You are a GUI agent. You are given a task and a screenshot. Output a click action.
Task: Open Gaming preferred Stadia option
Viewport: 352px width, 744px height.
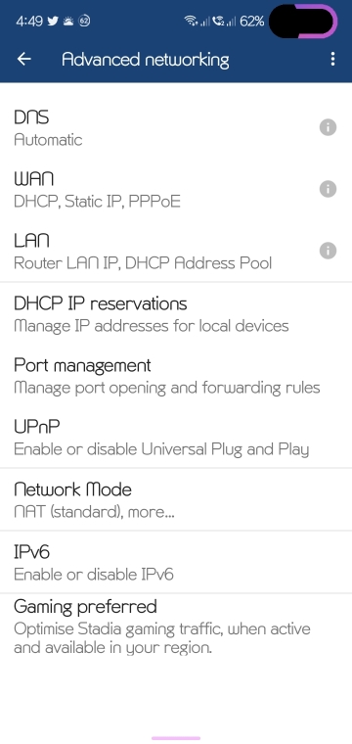pyautogui.click(x=176, y=627)
